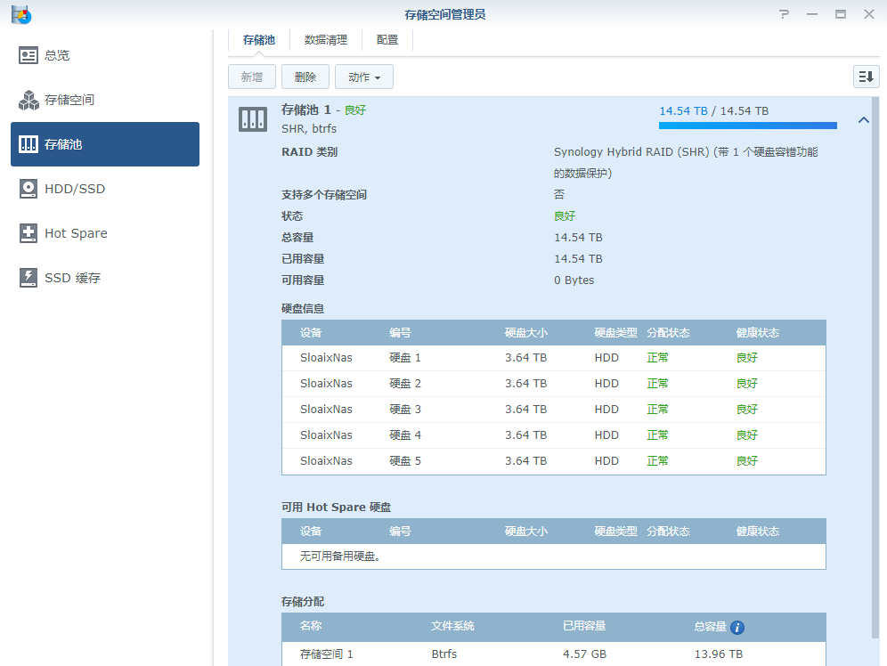The image size is (887, 666).
Task: Select 存储池 in the left sidebar
Action: click(105, 144)
